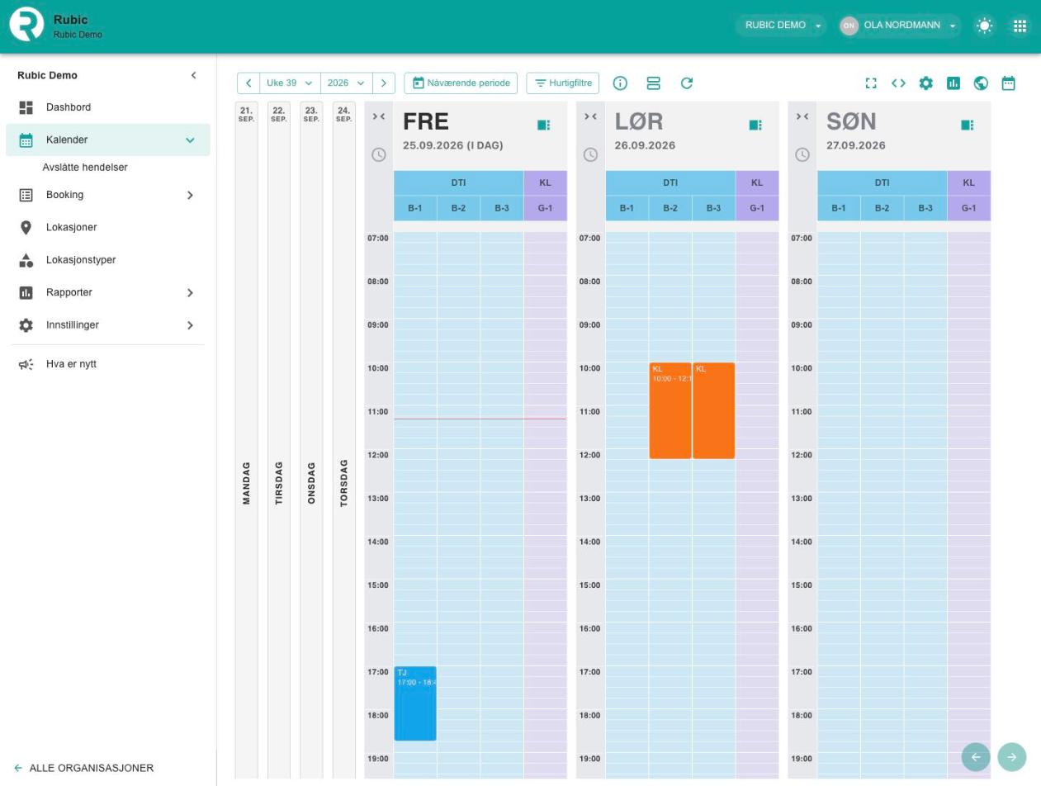Open calendar settings gear

(x=926, y=83)
